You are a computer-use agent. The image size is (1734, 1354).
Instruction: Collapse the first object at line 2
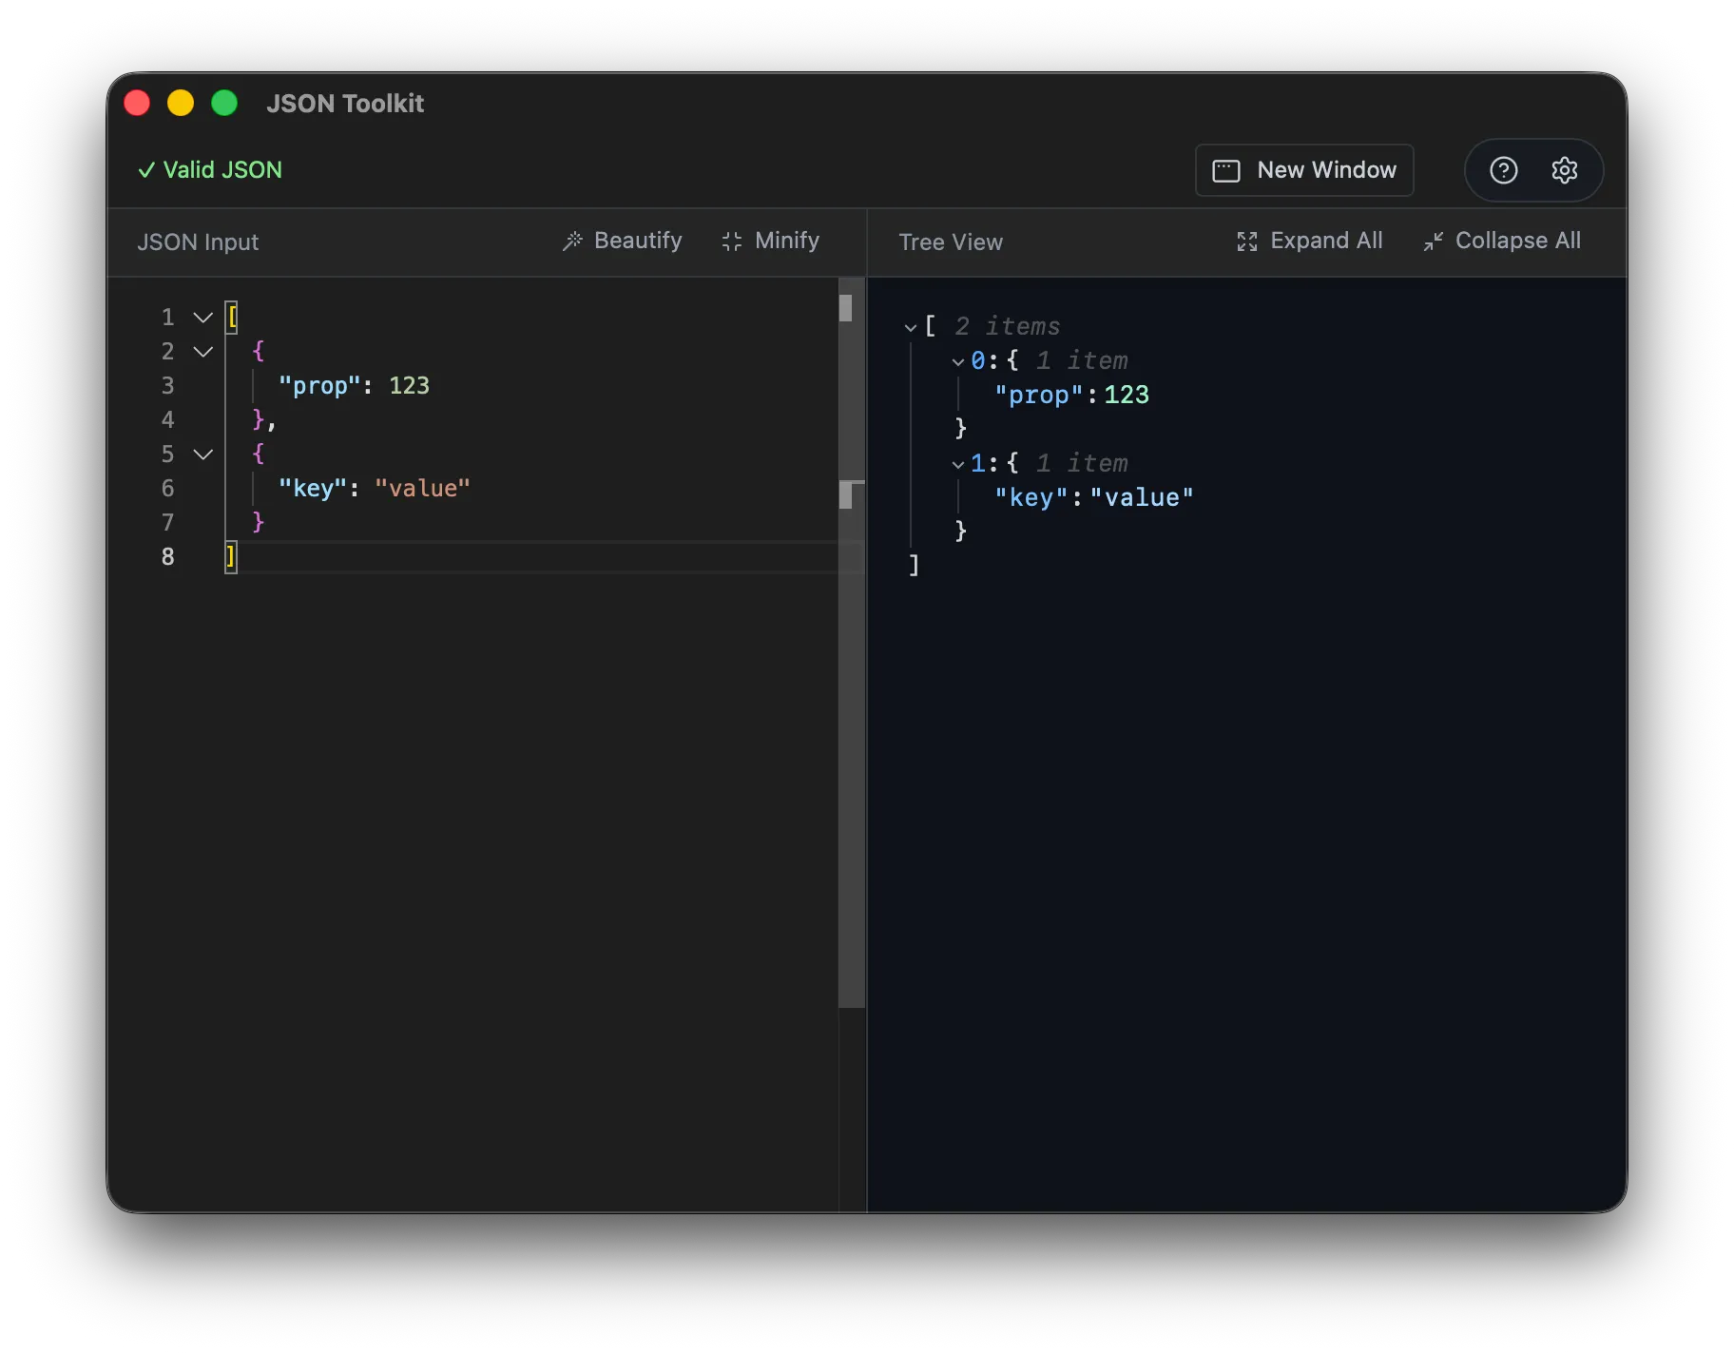pos(202,352)
